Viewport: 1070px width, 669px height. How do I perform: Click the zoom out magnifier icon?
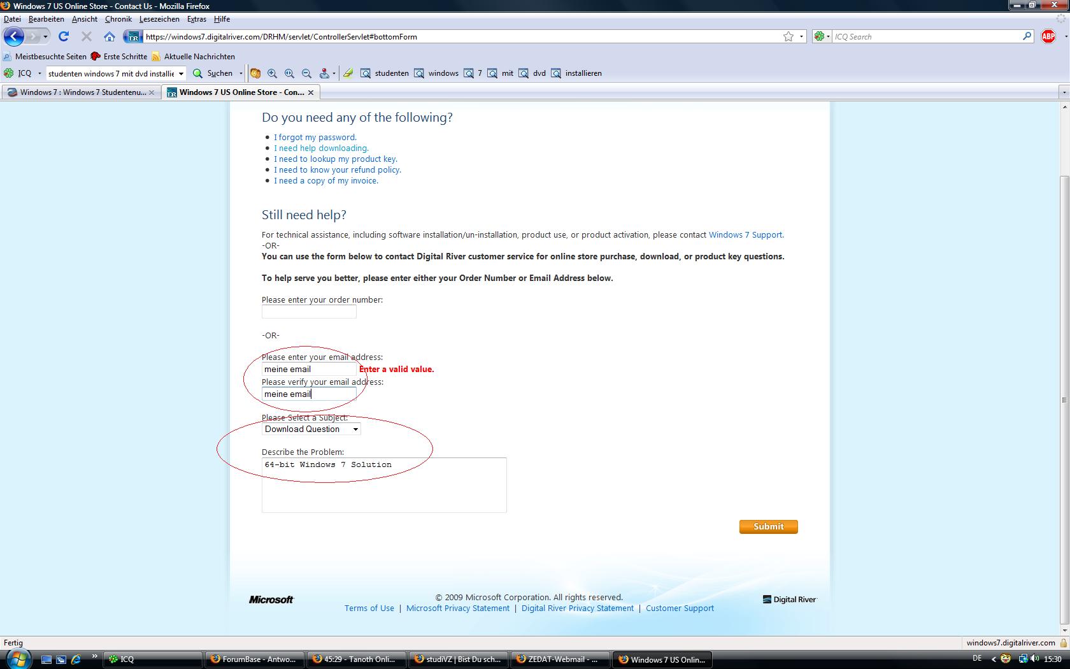(x=306, y=73)
